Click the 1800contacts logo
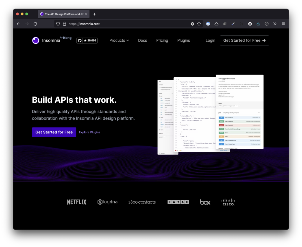 click(142, 202)
